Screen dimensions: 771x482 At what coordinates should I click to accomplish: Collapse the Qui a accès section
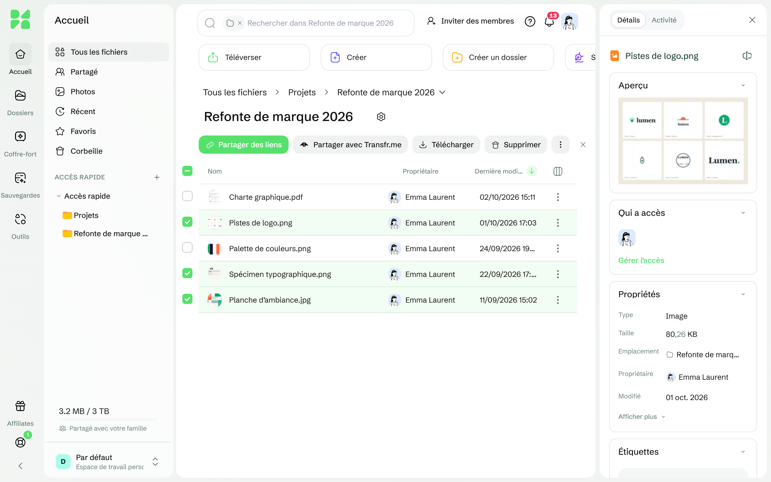[743, 213]
